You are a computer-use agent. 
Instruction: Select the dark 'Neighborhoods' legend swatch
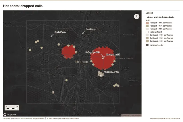click(x=147, y=45)
